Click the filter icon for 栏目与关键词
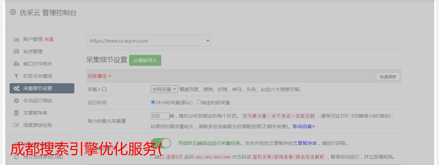This screenshot has width=439, height=165. pyautogui.click(x=16, y=76)
